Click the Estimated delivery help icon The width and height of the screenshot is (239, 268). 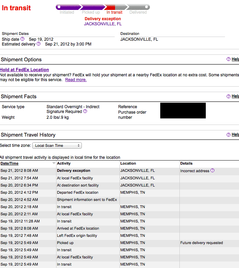click(x=39, y=44)
